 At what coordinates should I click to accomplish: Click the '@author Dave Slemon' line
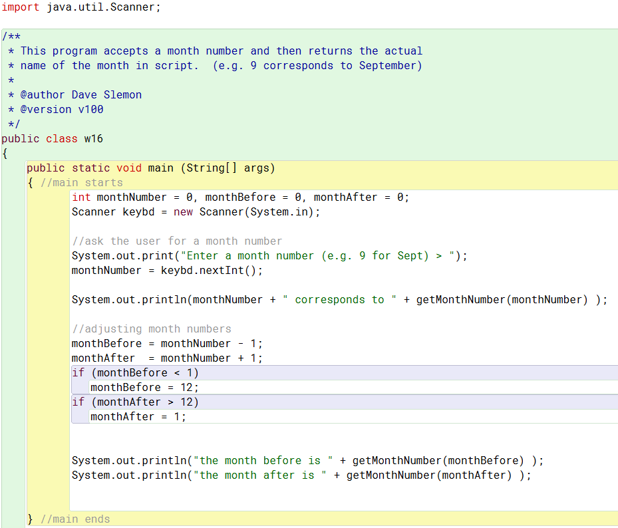tap(75, 95)
